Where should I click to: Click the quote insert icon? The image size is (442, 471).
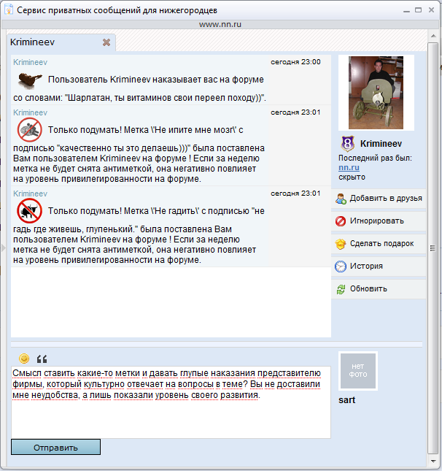pyautogui.click(x=42, y=359)
